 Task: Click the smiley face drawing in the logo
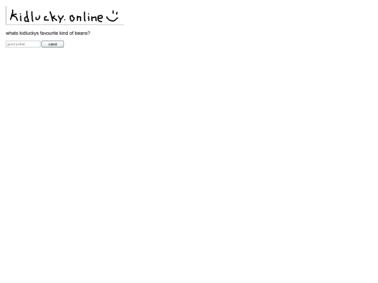(113, 16)
